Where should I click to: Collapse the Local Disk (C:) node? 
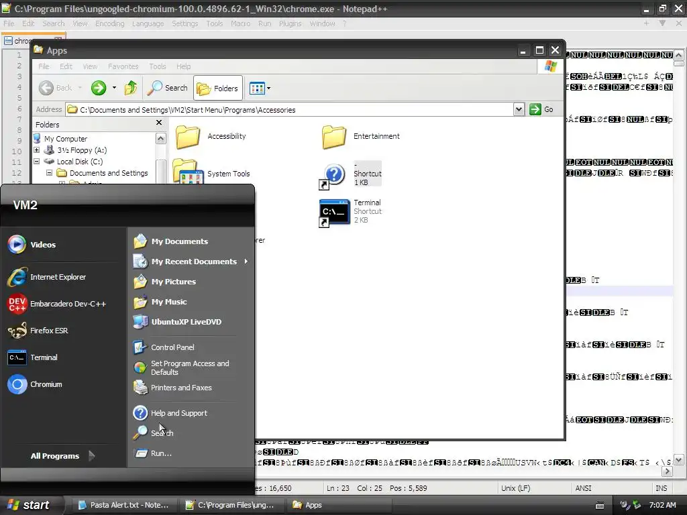[x=37, y=162]
